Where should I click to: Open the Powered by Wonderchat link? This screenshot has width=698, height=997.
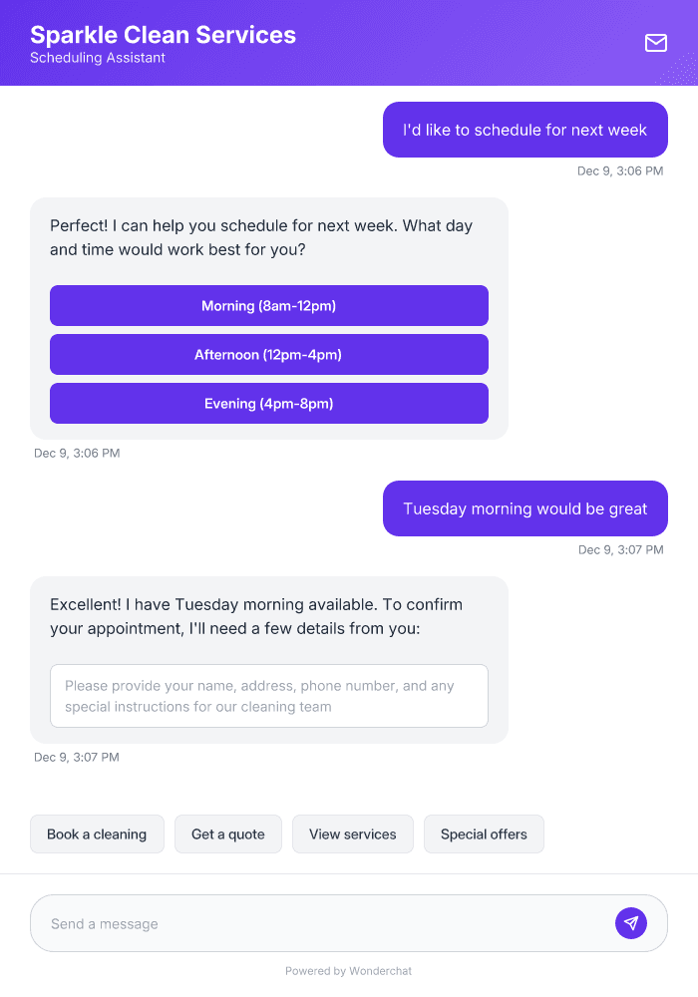click(x=348, y=970)
